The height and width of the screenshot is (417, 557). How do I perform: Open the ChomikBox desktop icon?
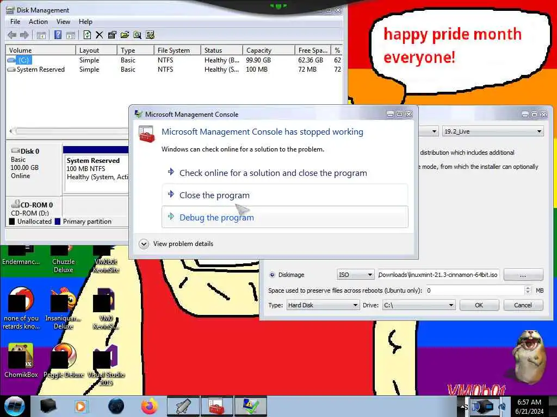tap(21, 361)
